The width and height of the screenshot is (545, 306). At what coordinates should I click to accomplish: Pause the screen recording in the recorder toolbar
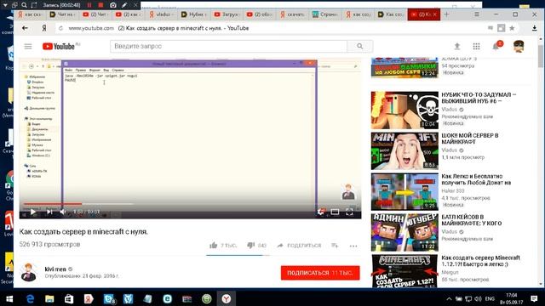point(89,5)
